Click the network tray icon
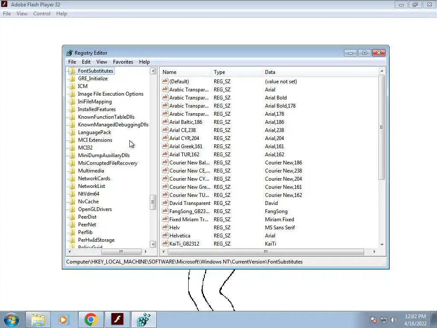 [x=384, y=320]
